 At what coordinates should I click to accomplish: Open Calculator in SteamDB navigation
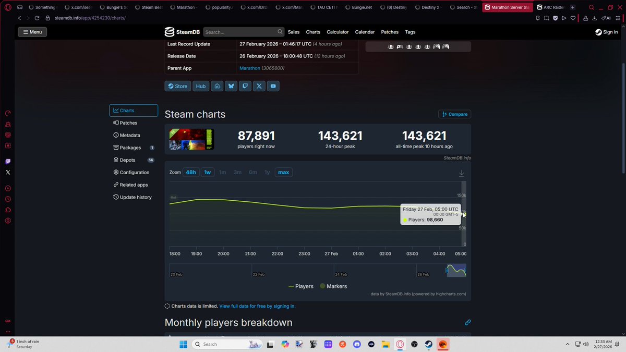338,32
